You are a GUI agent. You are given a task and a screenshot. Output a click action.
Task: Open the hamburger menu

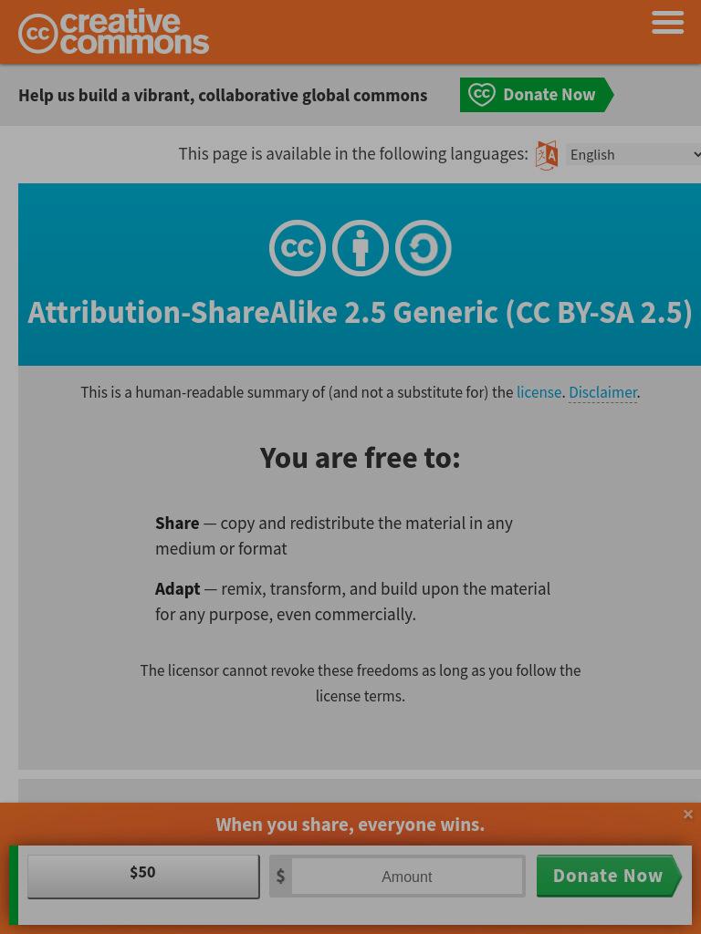pos(667,23)
